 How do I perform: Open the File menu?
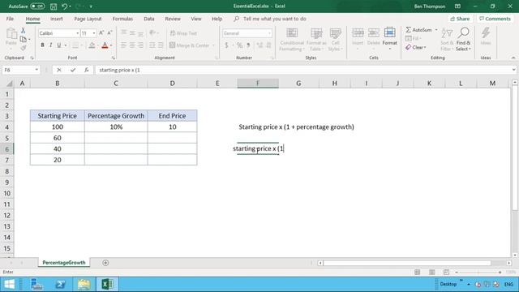click(10, 19)
